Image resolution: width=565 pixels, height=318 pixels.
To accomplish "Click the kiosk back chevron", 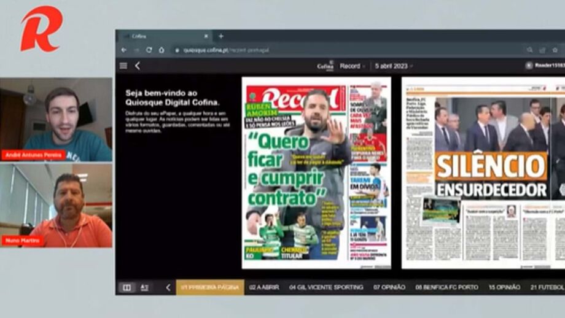I will click(x=138, y=66).
